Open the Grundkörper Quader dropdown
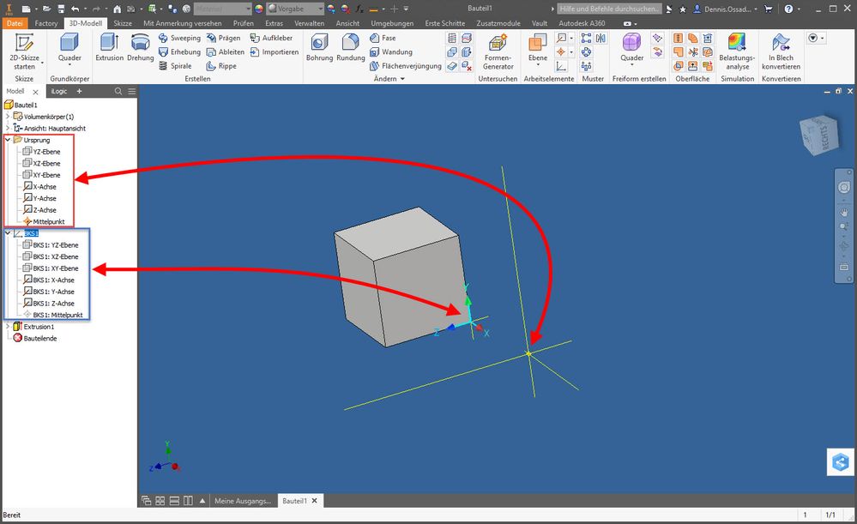857x524 pixels. (69, 65)
